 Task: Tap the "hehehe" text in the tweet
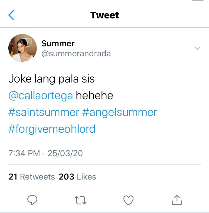tap(94, 96)
